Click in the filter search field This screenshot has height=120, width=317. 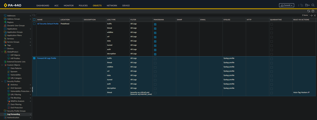172,15
